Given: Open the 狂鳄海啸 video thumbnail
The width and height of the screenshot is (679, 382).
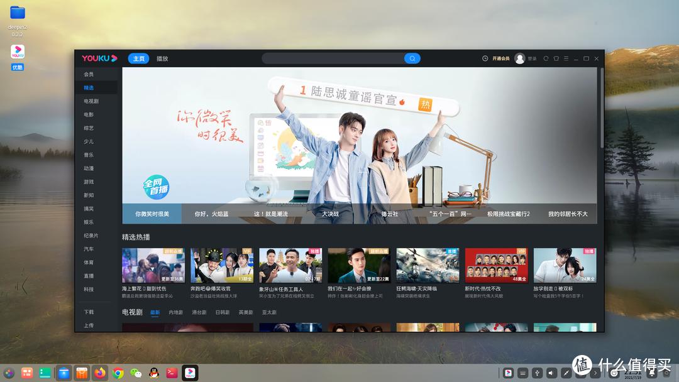Looking at the screenshot, I should [428, 264].
